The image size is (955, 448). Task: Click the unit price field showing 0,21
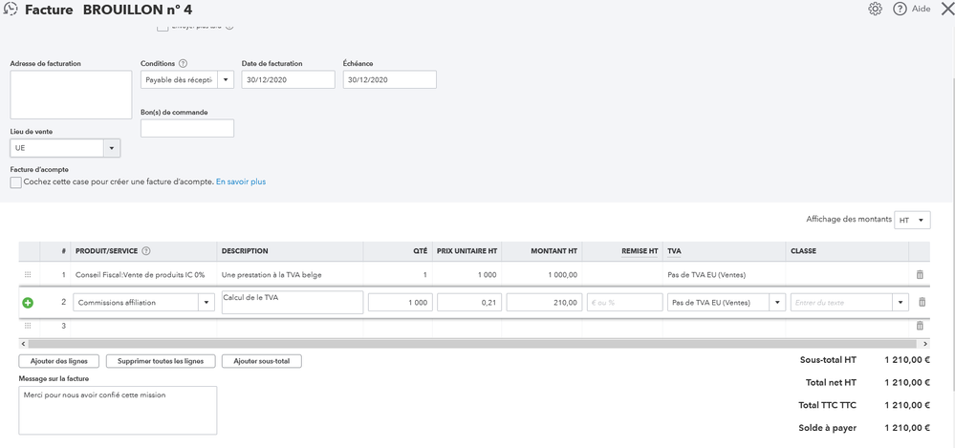[x=469, y=303]
